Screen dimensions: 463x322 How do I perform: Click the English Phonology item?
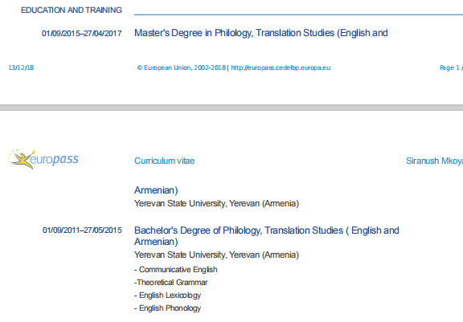pos(167,308)
